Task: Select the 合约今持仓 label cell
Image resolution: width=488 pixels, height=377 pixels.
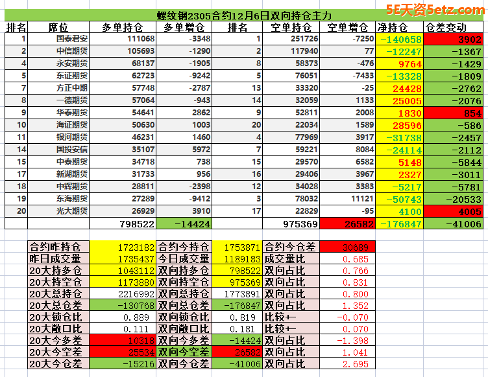Action: click(184, 247)
